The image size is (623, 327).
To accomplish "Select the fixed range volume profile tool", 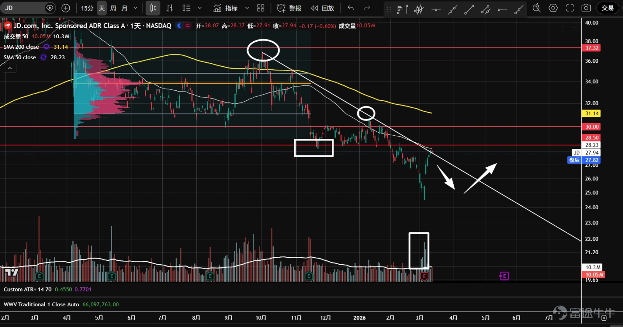I will tap(399, 9).
